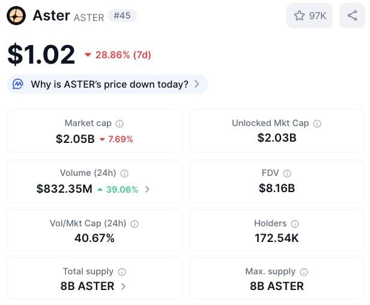Click the Aster coin logo icon
Screen dimensions: 370x305
coord(16,16)
